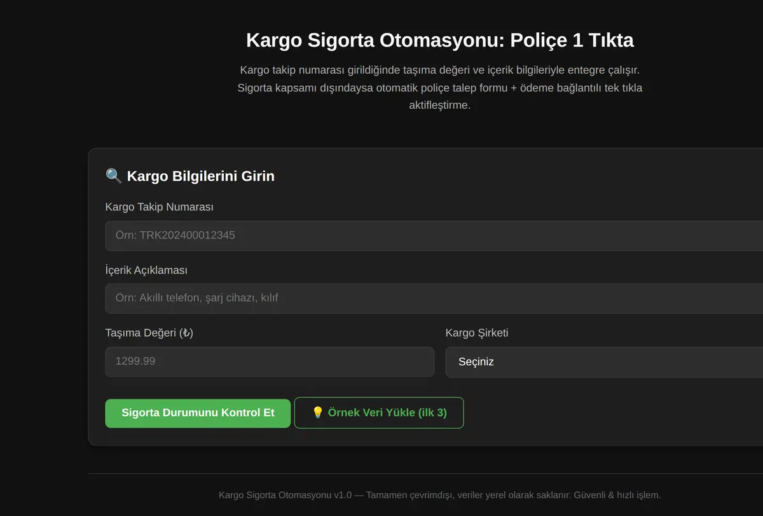
Task: Click the magnifying glass icon beside Kargo Bilgilerini Girin
Action: [x=114, y=176]
